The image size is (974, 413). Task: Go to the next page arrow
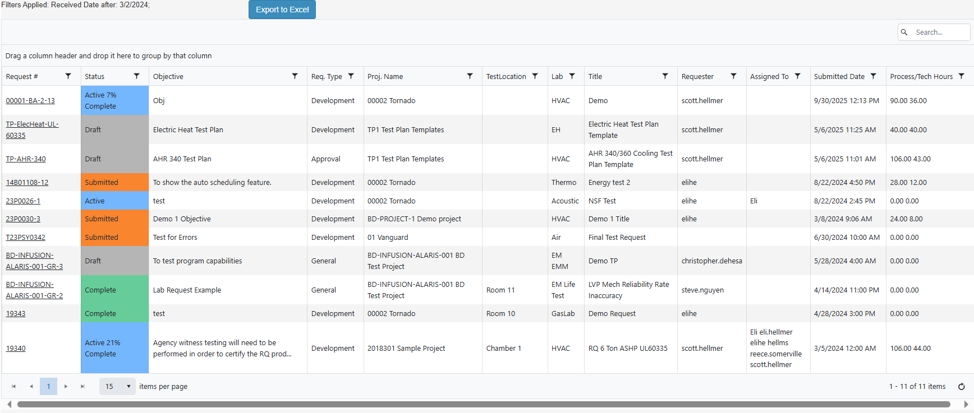click(x=66, y=387)
